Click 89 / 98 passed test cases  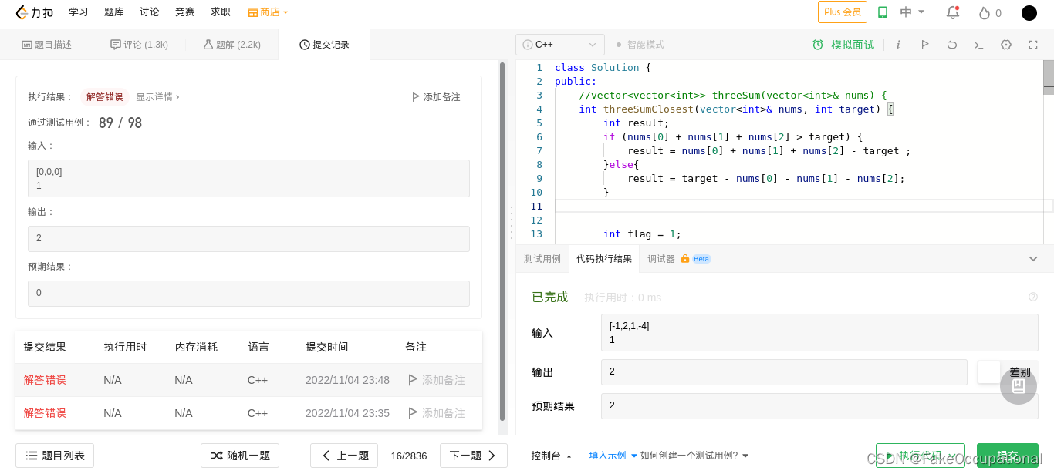120,123
